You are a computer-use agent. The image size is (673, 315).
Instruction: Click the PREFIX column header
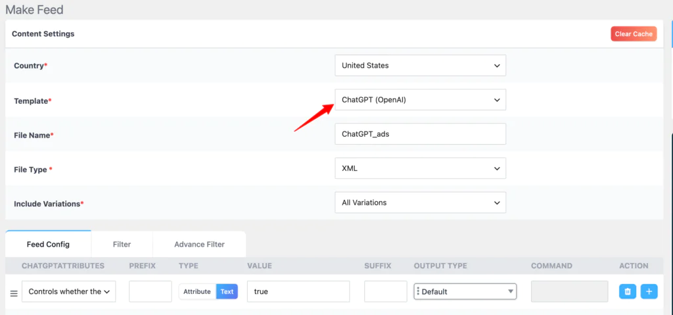pyautogui.click(x=142, y=266)
